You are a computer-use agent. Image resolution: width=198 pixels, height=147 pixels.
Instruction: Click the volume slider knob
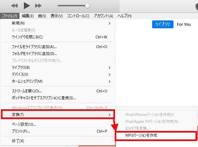pyautogui.click(x=87, y=6)
